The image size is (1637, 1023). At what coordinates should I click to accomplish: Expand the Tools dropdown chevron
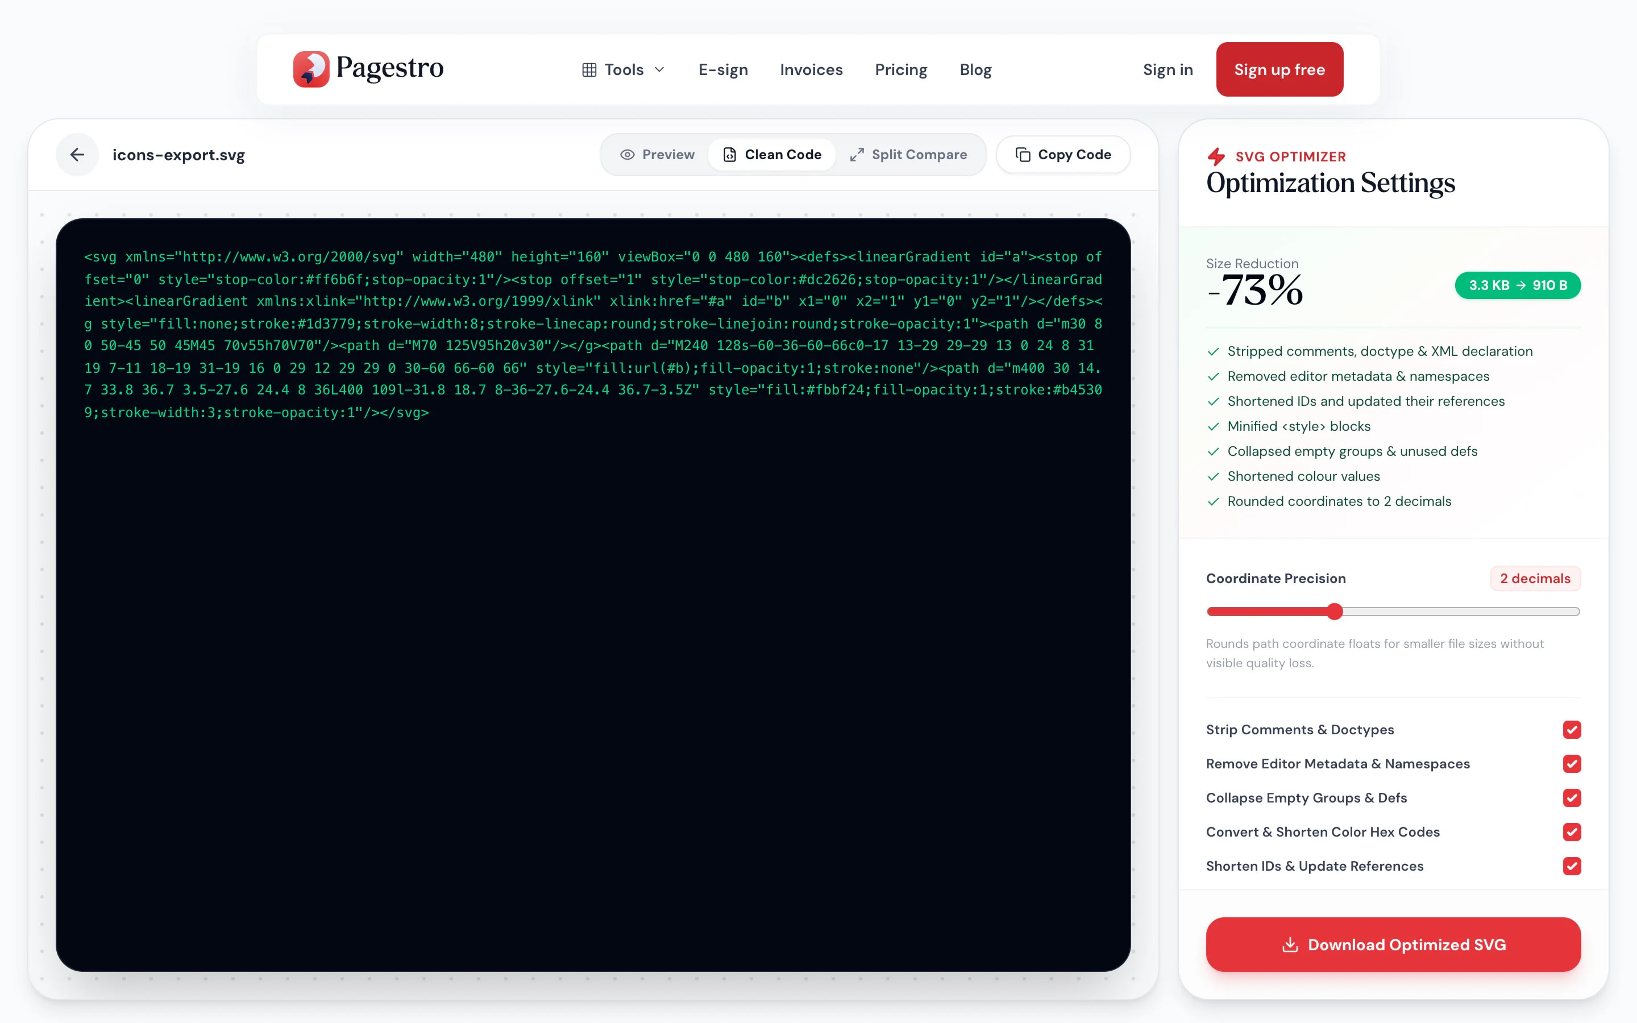click(x=659, y=70)
